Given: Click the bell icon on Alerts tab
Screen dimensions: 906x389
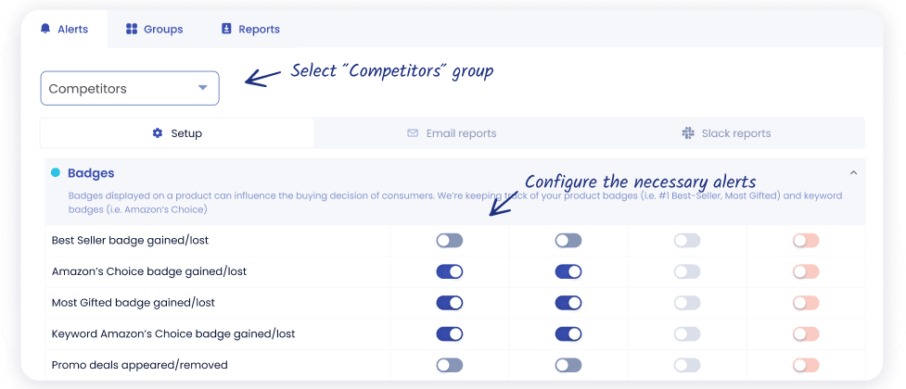Looking at the screenshot, I should pyautogui.click(x=45, y=30).
